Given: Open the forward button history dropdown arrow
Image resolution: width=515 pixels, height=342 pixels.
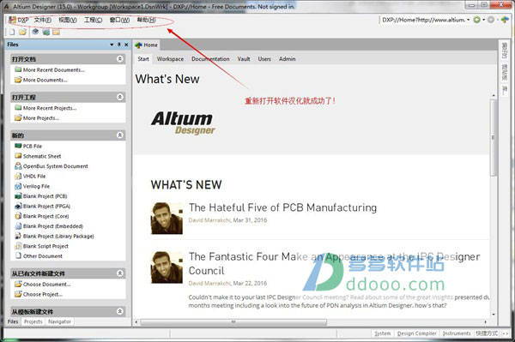Looking at the screenshot, I should [498, 20].
